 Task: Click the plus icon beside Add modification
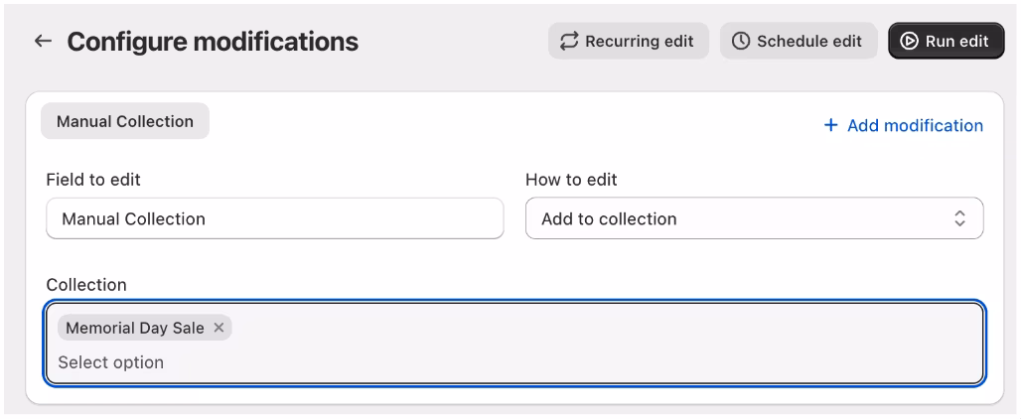(x=831, y=126)
